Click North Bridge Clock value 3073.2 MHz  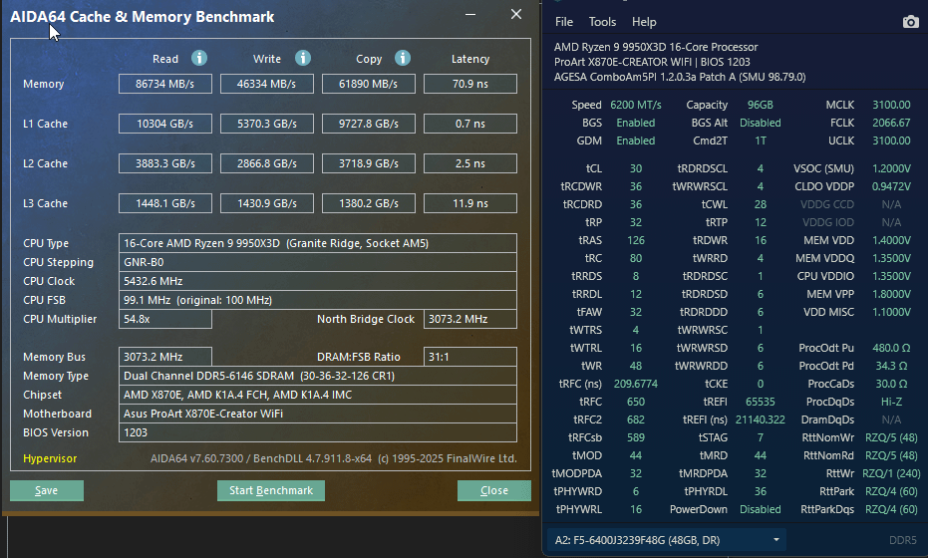coord(470,319)
